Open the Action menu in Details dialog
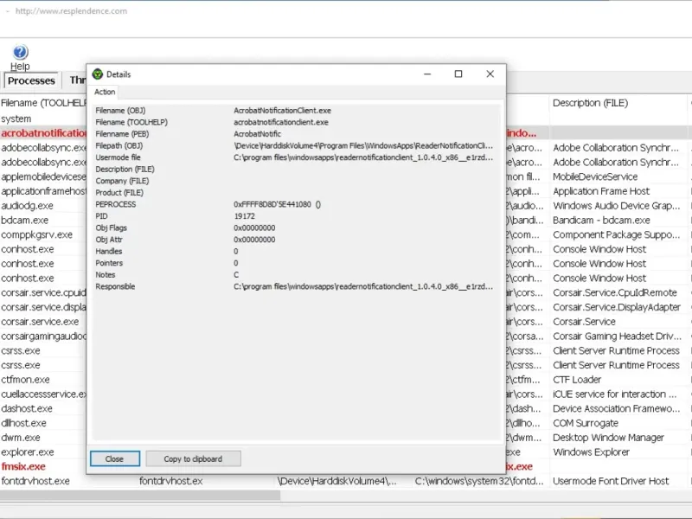This screenshot has width=692, height=519. click(105, 92)
